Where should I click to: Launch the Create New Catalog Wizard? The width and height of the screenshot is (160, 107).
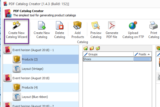coord(17,31)
